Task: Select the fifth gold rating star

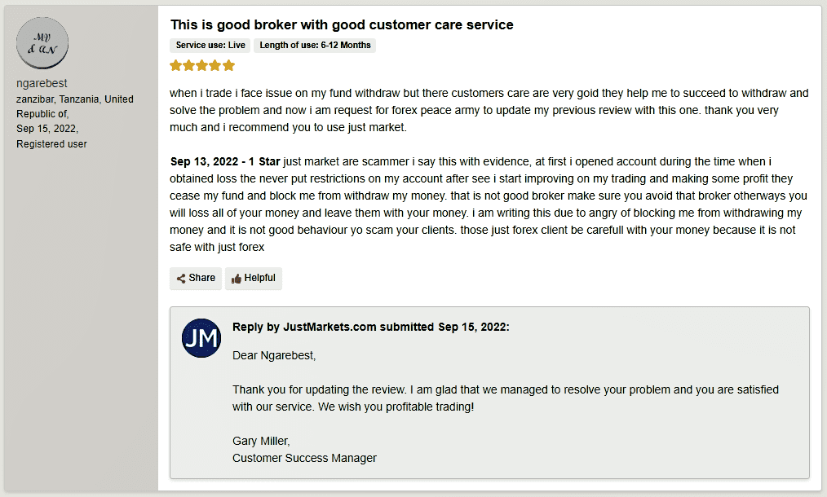Action: [x=228, y=65]
